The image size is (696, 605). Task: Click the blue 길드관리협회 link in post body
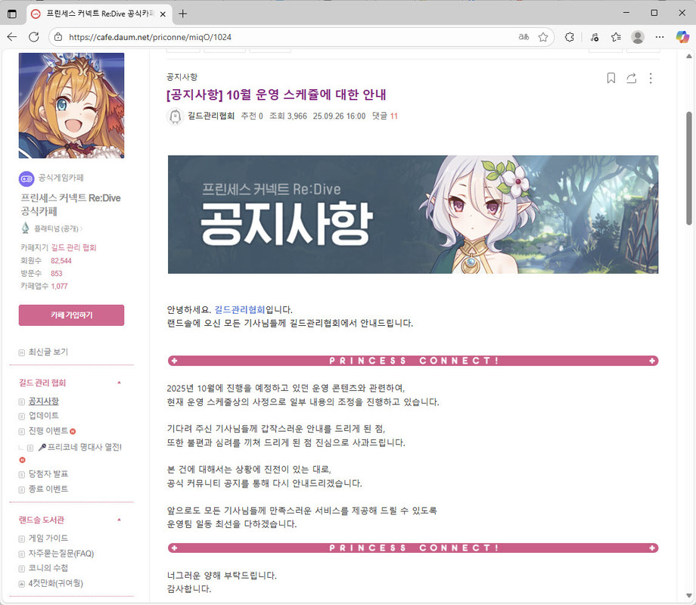[x=240, y=309]
